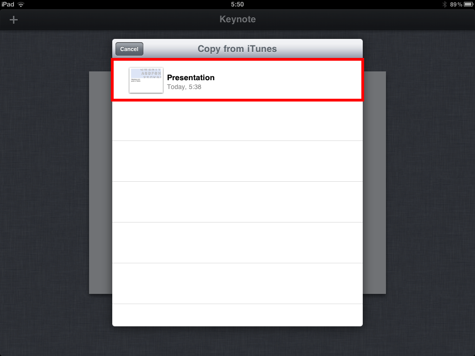Click the Today, 5:38 timestamp
475x356 pixels.
[x=184, y=87]
